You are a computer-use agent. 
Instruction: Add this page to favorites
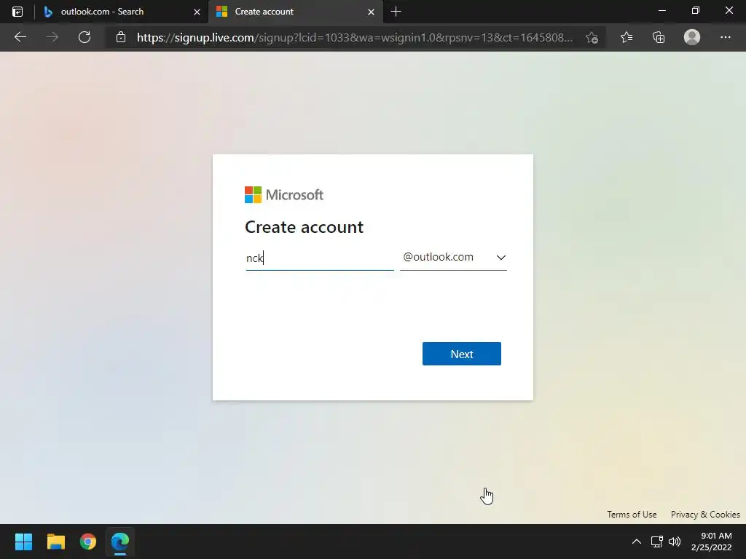click(x=592, y=38)
